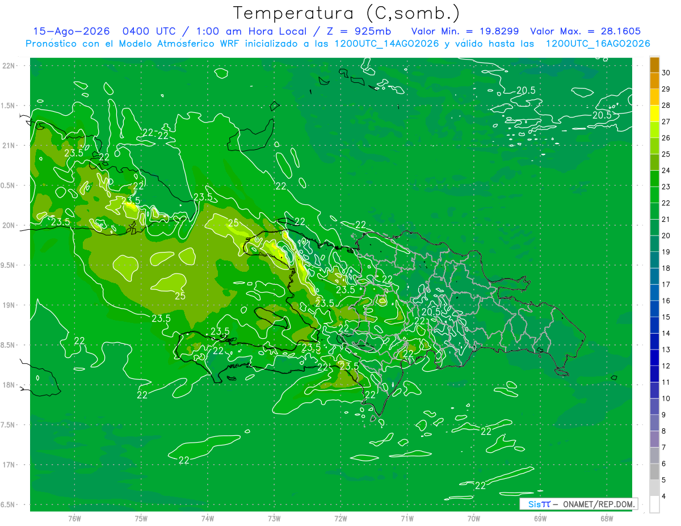Pick the yellow color bar segment between 27 and 28

pyautogui.click(x=654, y=113)
